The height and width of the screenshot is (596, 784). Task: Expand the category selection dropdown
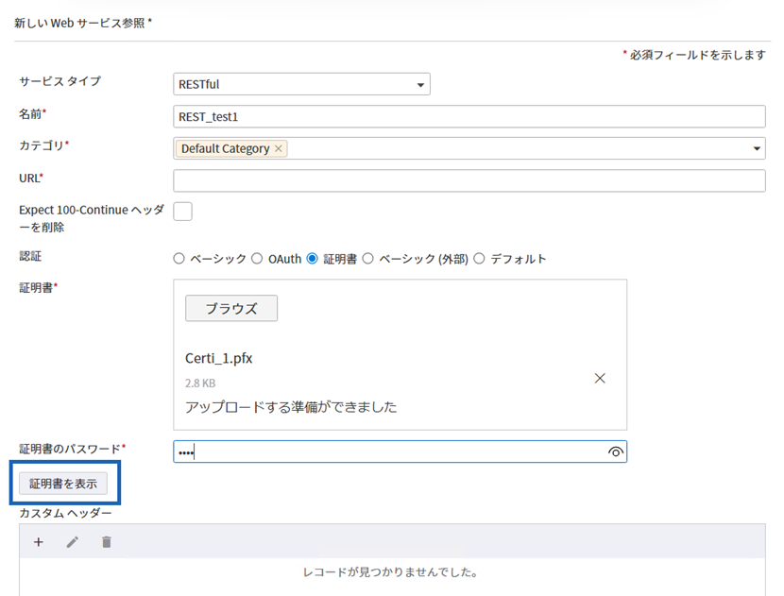[x=756, y=148]
